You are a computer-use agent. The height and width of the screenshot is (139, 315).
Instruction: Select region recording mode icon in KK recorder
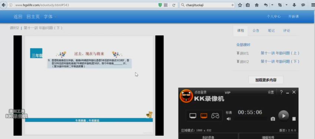click(204, 116)
